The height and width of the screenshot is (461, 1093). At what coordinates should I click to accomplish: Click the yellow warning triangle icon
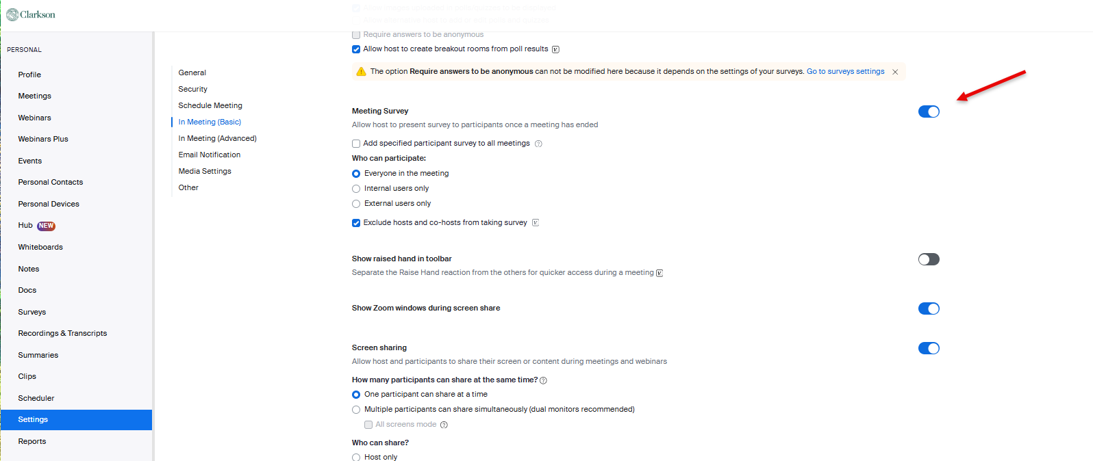coord(361,72)
